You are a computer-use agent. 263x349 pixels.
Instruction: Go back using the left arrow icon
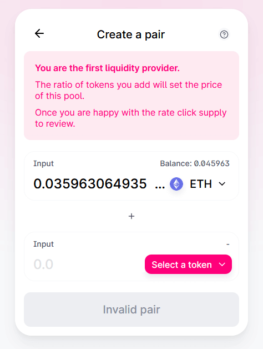pyautogui.click(x=39, y=33)
